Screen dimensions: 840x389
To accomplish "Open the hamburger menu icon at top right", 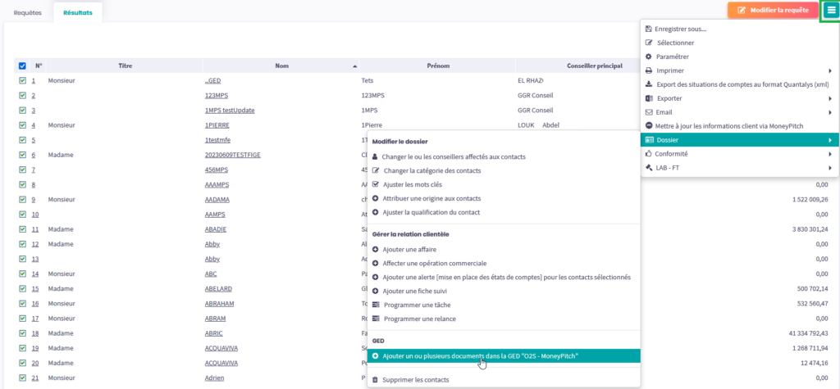I will 829,11.
